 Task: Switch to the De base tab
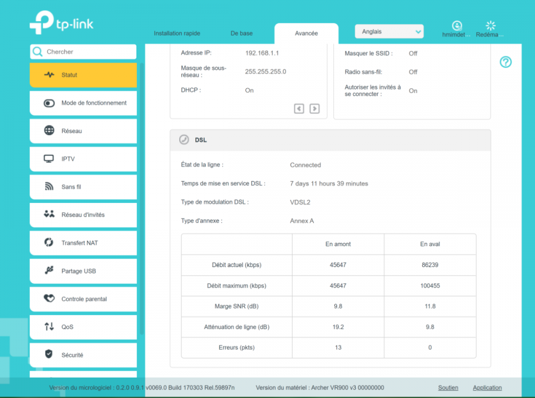point(242,33)
